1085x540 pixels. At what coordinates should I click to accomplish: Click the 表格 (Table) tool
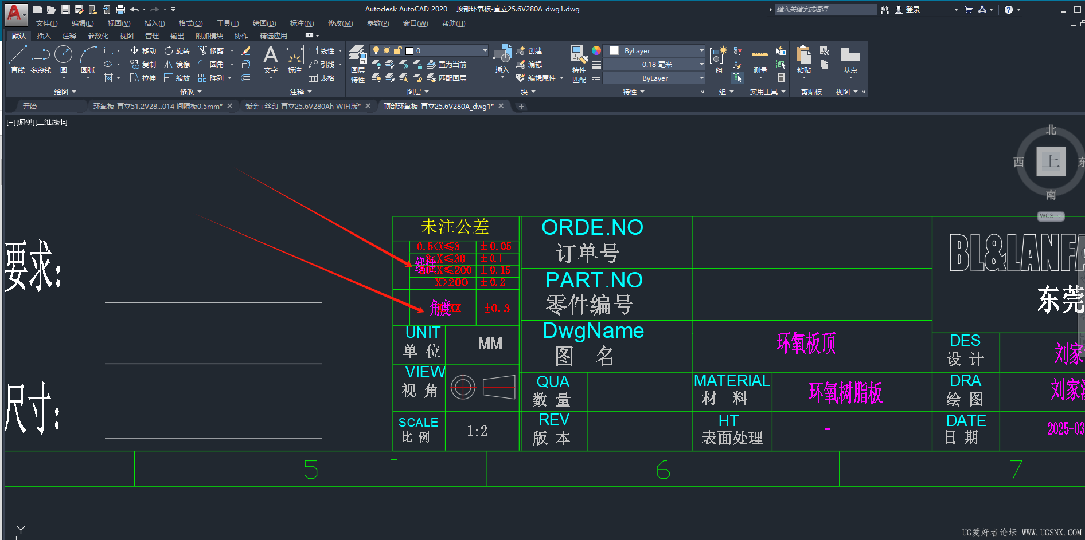pyautogui.click(x=321, y=78)
